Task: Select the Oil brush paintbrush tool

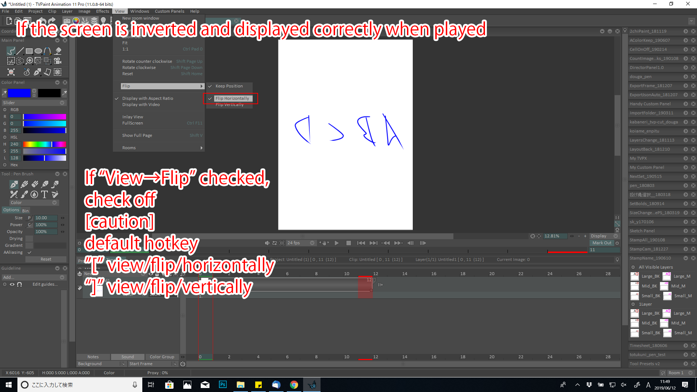Action: [24, 195]
